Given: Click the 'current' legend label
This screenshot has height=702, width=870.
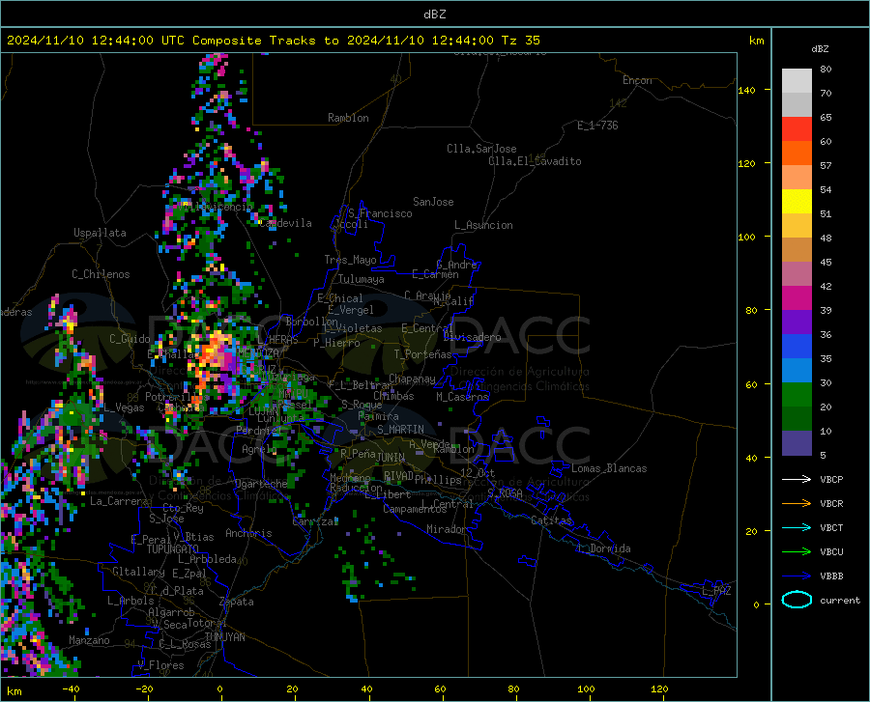Looking at the screenshot, I should pos(840,600).
